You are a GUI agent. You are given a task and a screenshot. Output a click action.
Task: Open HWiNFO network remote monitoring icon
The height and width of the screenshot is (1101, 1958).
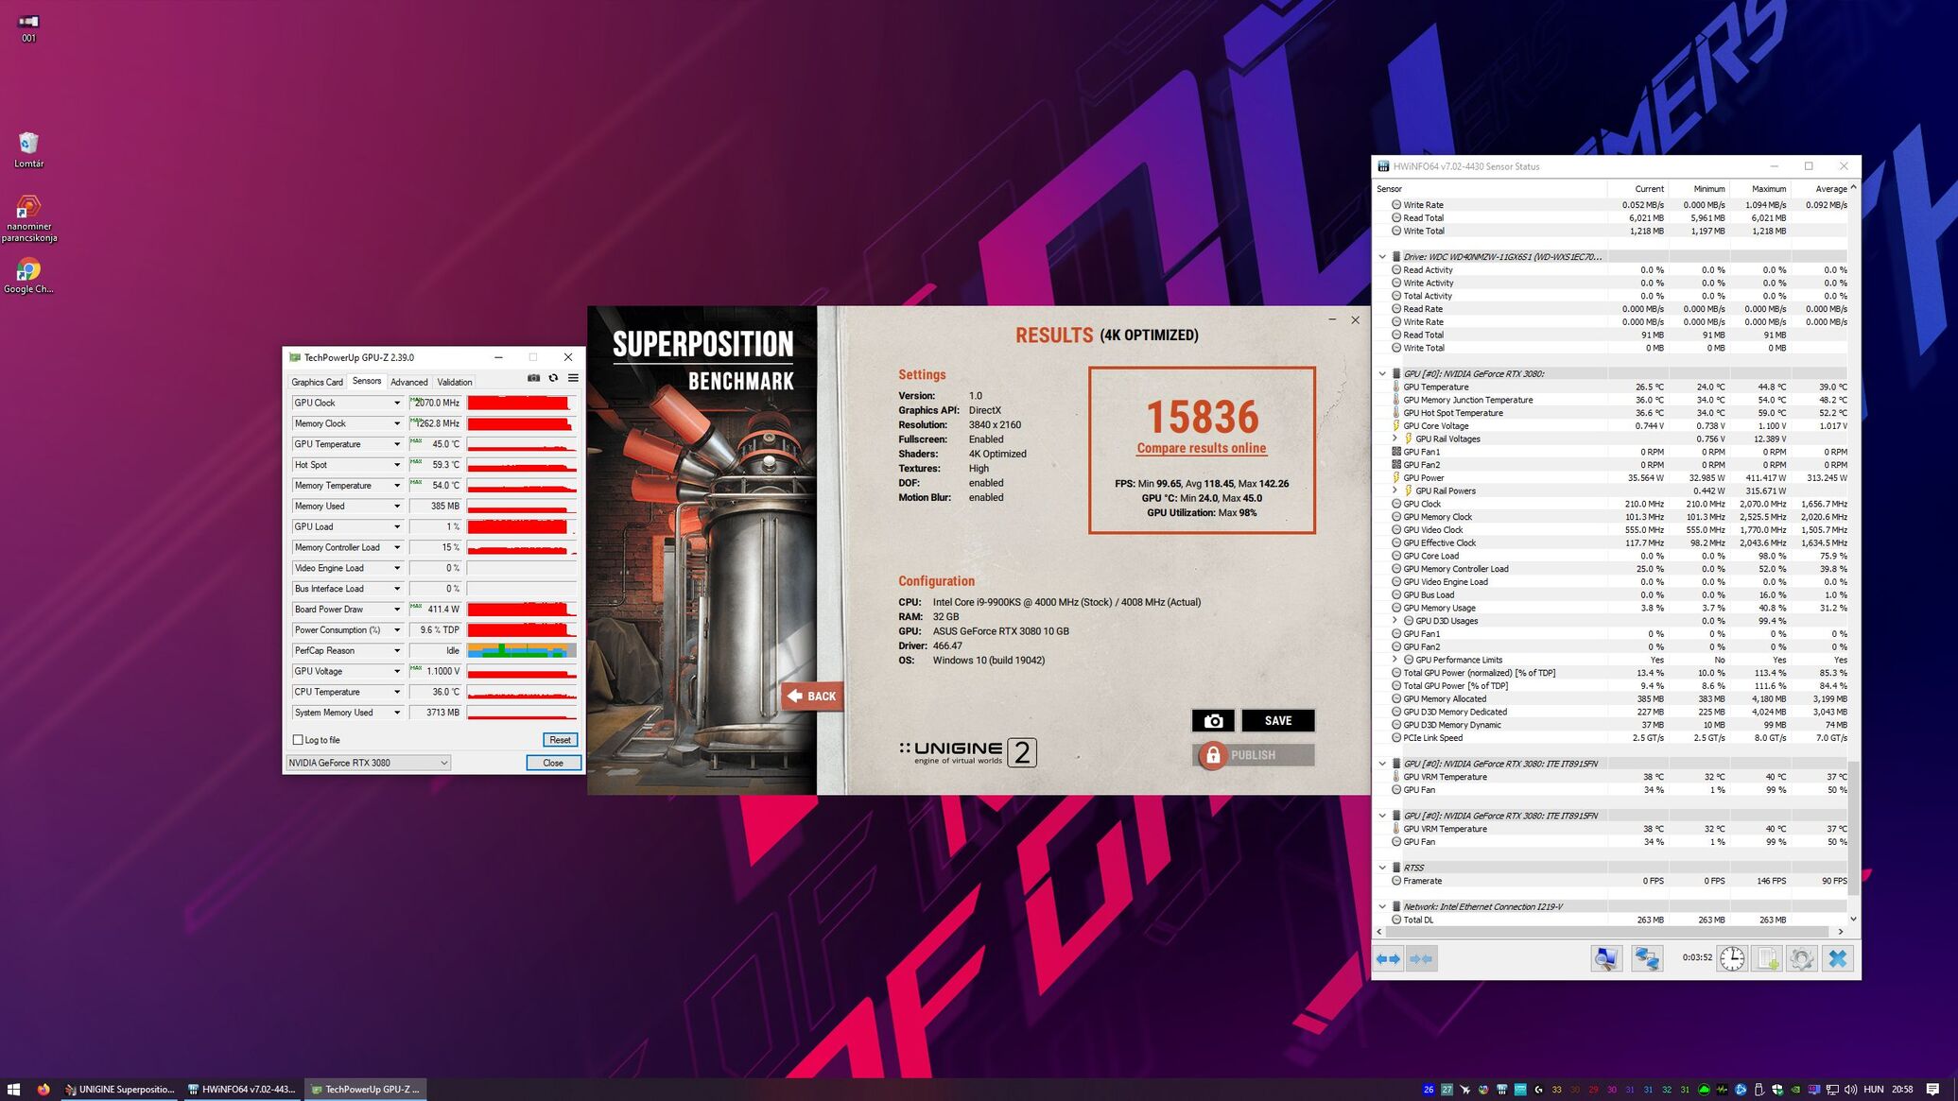click(1646, 958)
